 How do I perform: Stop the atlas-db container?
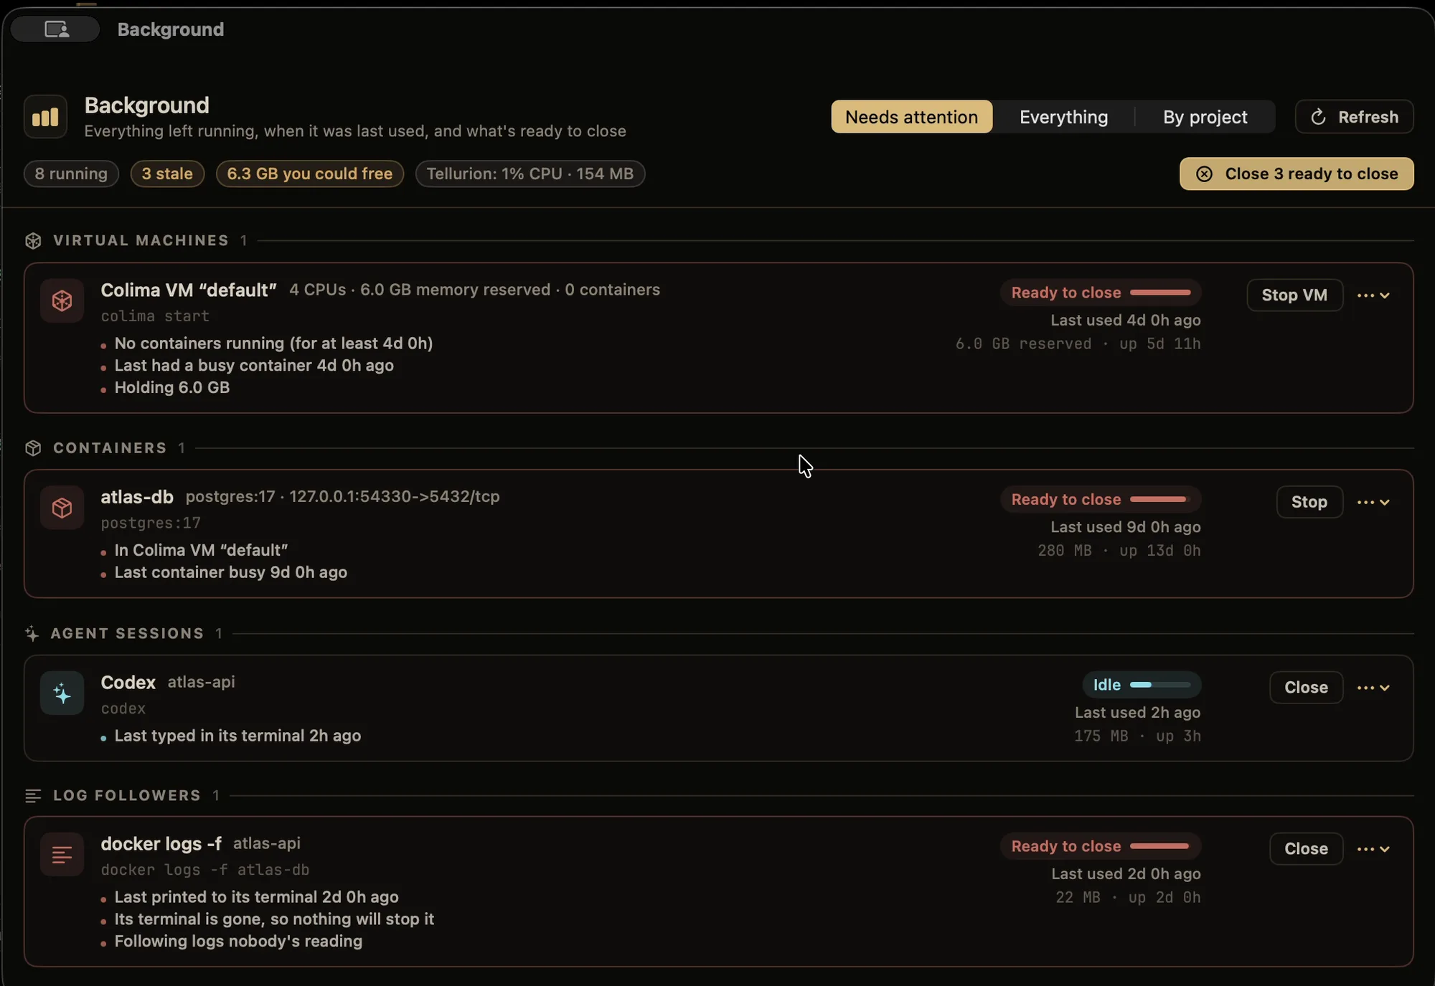coord(1309,502)
